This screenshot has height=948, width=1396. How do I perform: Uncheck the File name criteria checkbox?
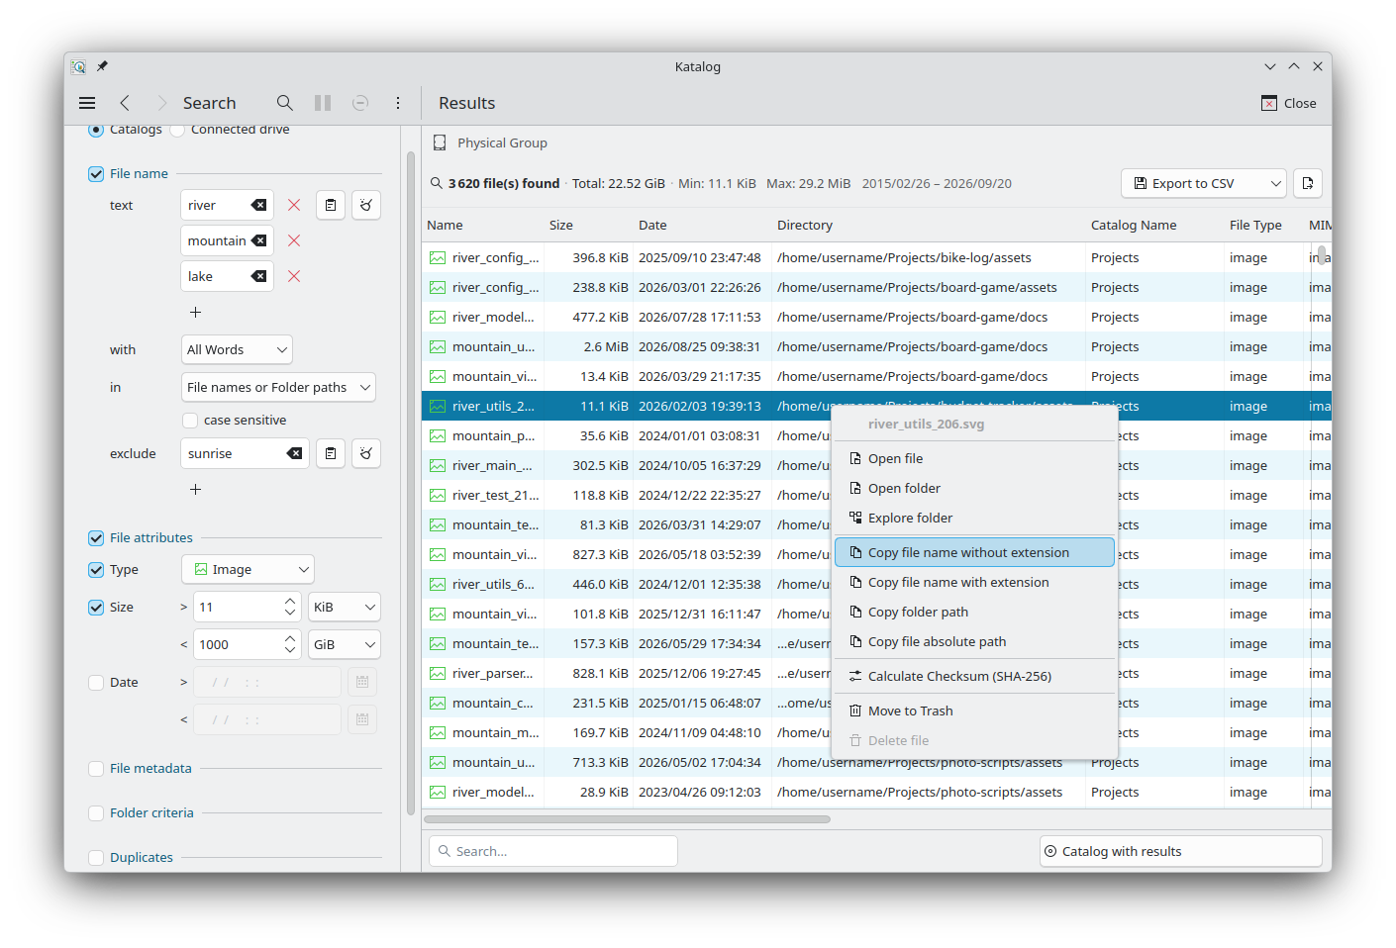point(96,173)
